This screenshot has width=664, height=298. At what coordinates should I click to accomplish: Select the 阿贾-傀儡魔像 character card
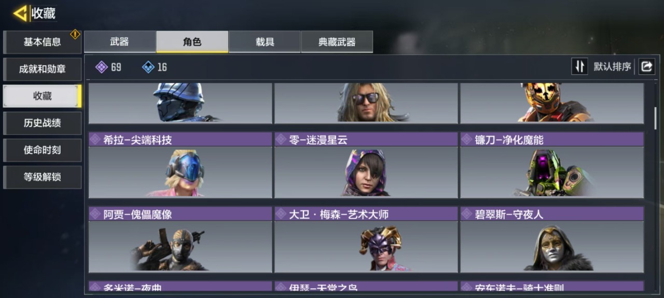180,240
